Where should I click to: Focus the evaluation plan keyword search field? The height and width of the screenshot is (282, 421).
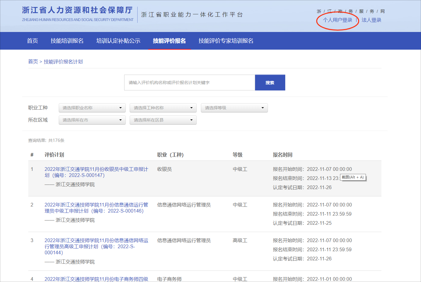(189, 83)
